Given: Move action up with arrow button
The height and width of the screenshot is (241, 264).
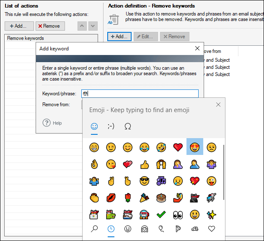Looking at the screenshot, I should (x=82, y=26).
